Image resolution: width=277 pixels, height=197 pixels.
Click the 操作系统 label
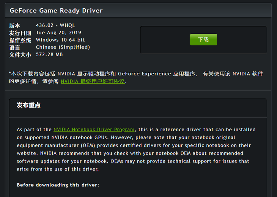20,40
